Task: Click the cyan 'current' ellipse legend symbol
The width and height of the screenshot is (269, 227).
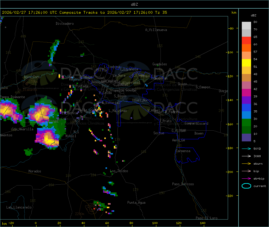Action: coord(246,186)
